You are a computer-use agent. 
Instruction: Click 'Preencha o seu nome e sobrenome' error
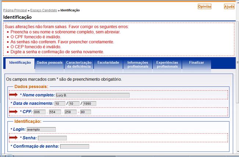[66, 32]
